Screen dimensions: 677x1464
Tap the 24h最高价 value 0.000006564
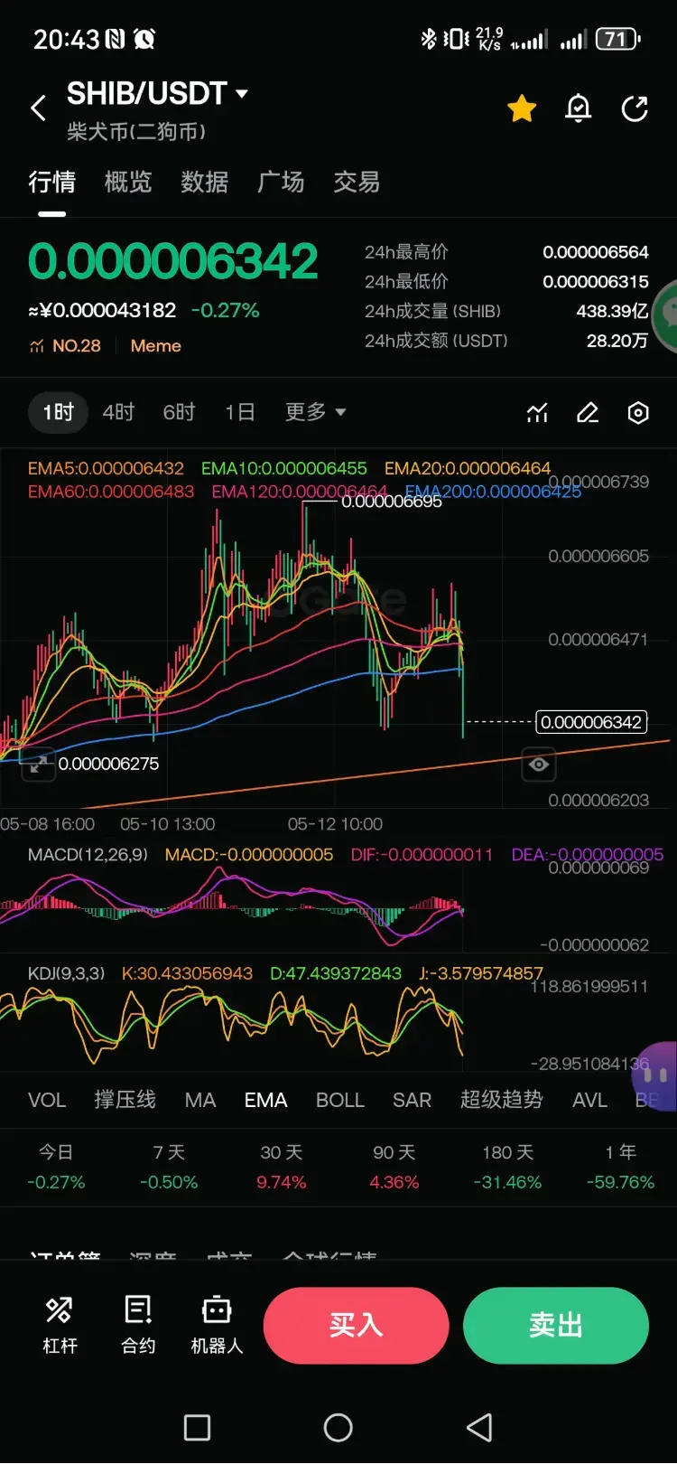(x=595, y=252)
